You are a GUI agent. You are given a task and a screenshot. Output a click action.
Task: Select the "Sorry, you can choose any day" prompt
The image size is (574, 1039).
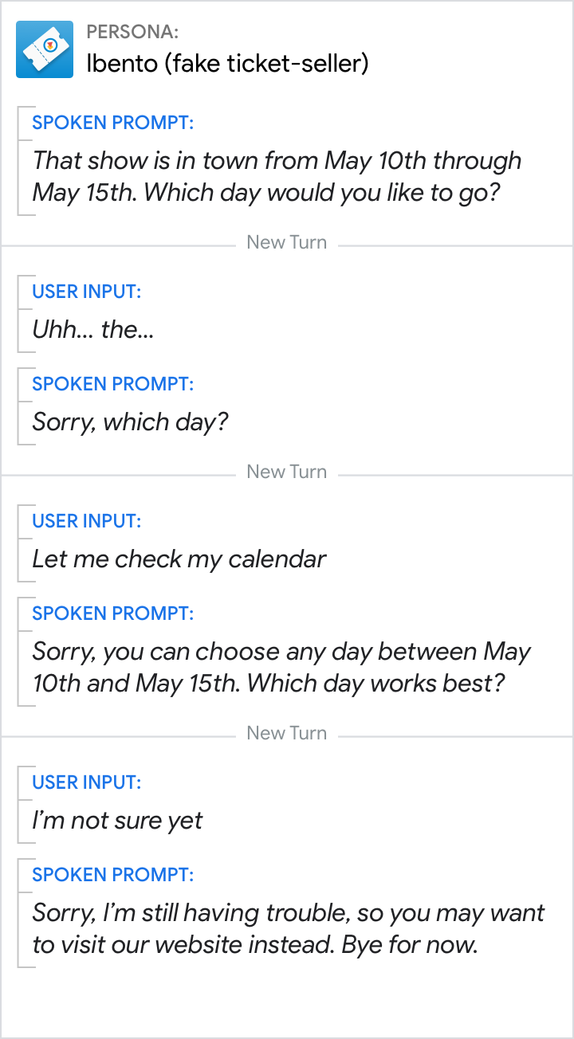tap(281, 667)
